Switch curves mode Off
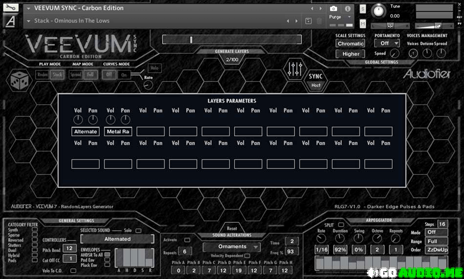 109,75
